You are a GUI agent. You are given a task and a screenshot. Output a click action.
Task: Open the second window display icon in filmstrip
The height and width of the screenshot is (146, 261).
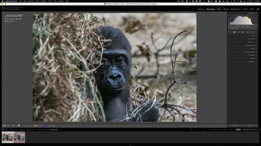[x=7, y=130]
